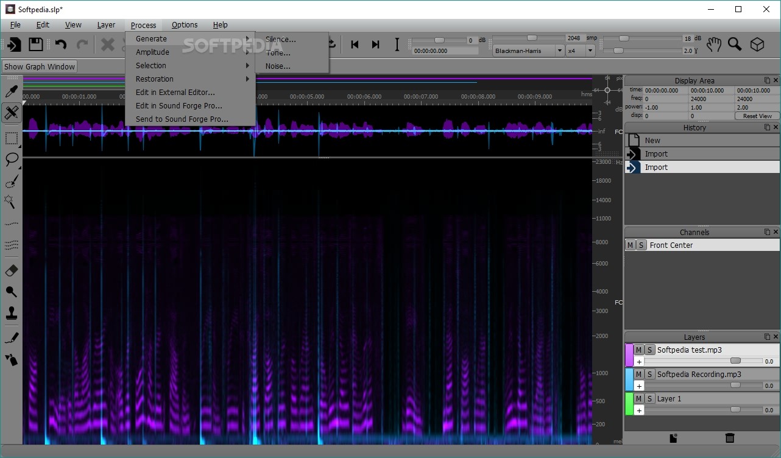
Task: Open the File menu
Action: pyautogui.click(x=15, y=25)
